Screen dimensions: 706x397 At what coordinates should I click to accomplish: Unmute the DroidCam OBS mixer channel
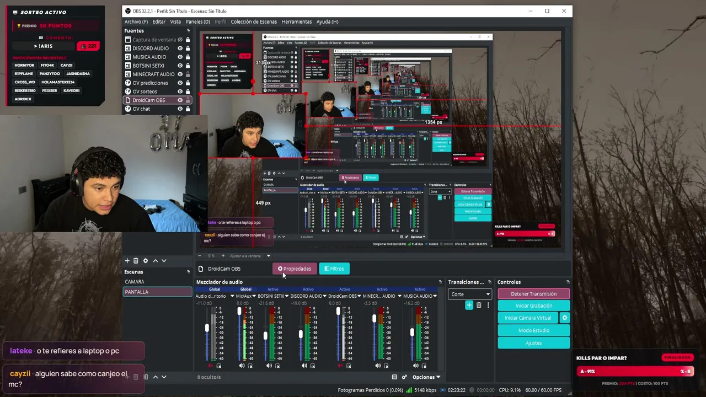340,366
